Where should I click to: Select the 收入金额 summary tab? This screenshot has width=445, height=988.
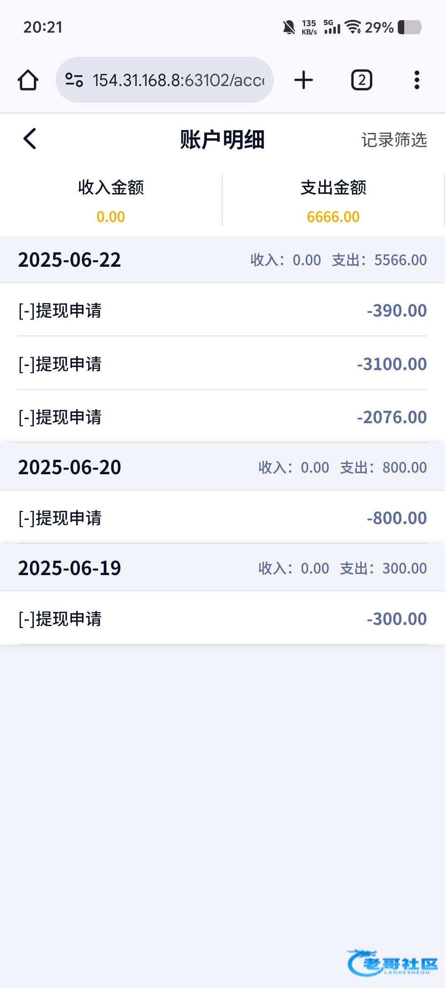pos(111,200)
